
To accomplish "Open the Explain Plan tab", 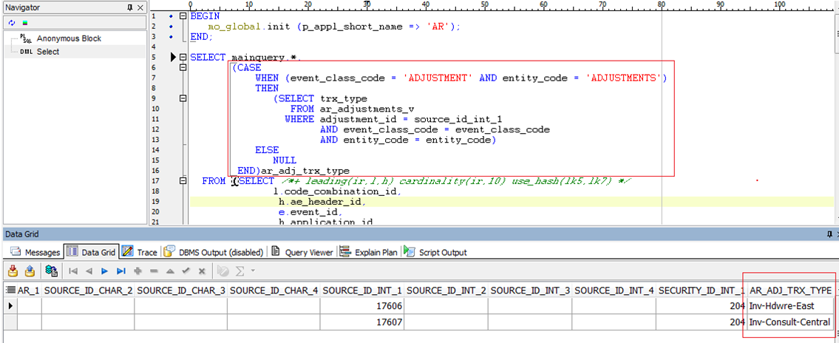I will tap(370, 252).
